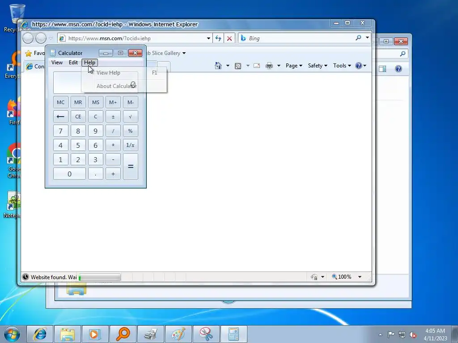
Task: Click the decimal point key
Action: point(96,174)
